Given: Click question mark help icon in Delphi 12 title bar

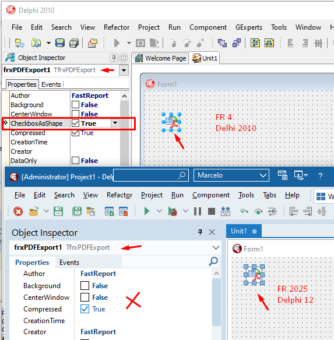Looking at the screenshot, I should point(321,176).
